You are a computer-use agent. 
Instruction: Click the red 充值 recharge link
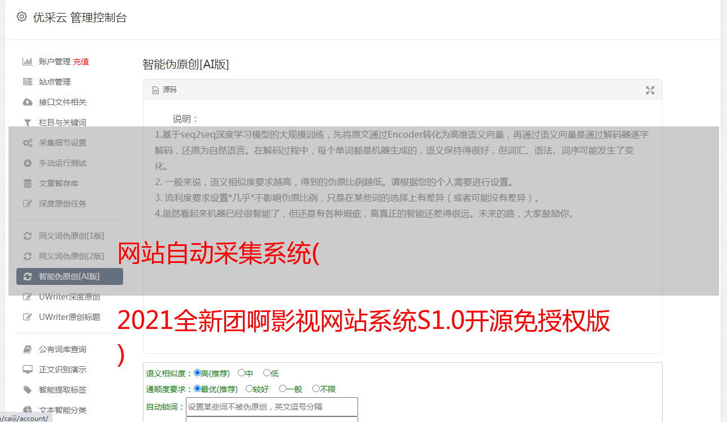click(81, 61)
